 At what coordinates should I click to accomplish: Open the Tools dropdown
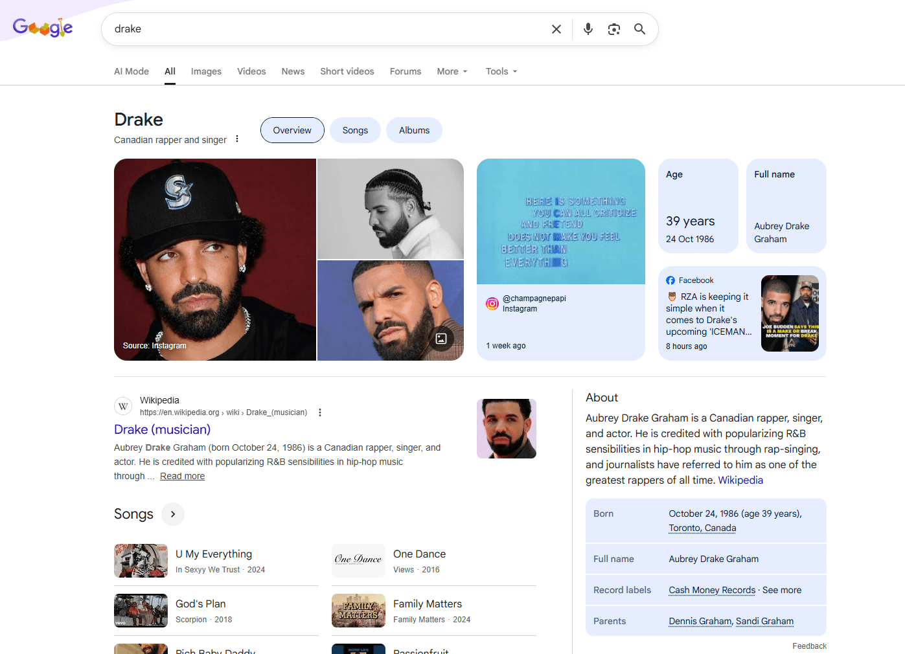(x=502, y=71)
